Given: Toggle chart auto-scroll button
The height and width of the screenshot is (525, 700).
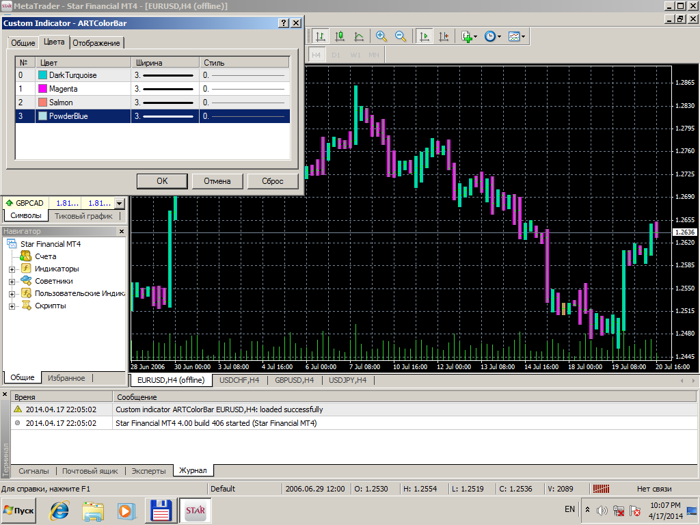Looking at the screenshot, I should click(x=425, y=36).
